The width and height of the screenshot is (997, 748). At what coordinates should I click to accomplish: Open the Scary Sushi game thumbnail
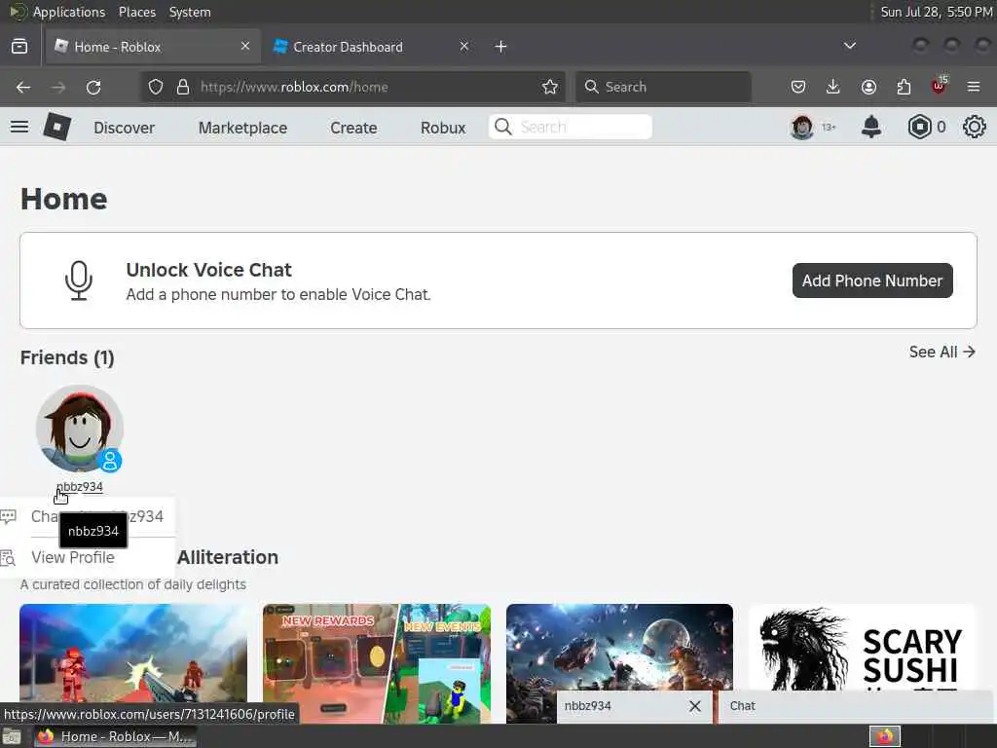tap(863, 648)
